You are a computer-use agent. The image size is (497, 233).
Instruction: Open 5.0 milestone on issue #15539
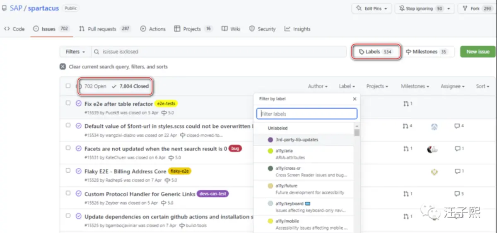(167, 112)
